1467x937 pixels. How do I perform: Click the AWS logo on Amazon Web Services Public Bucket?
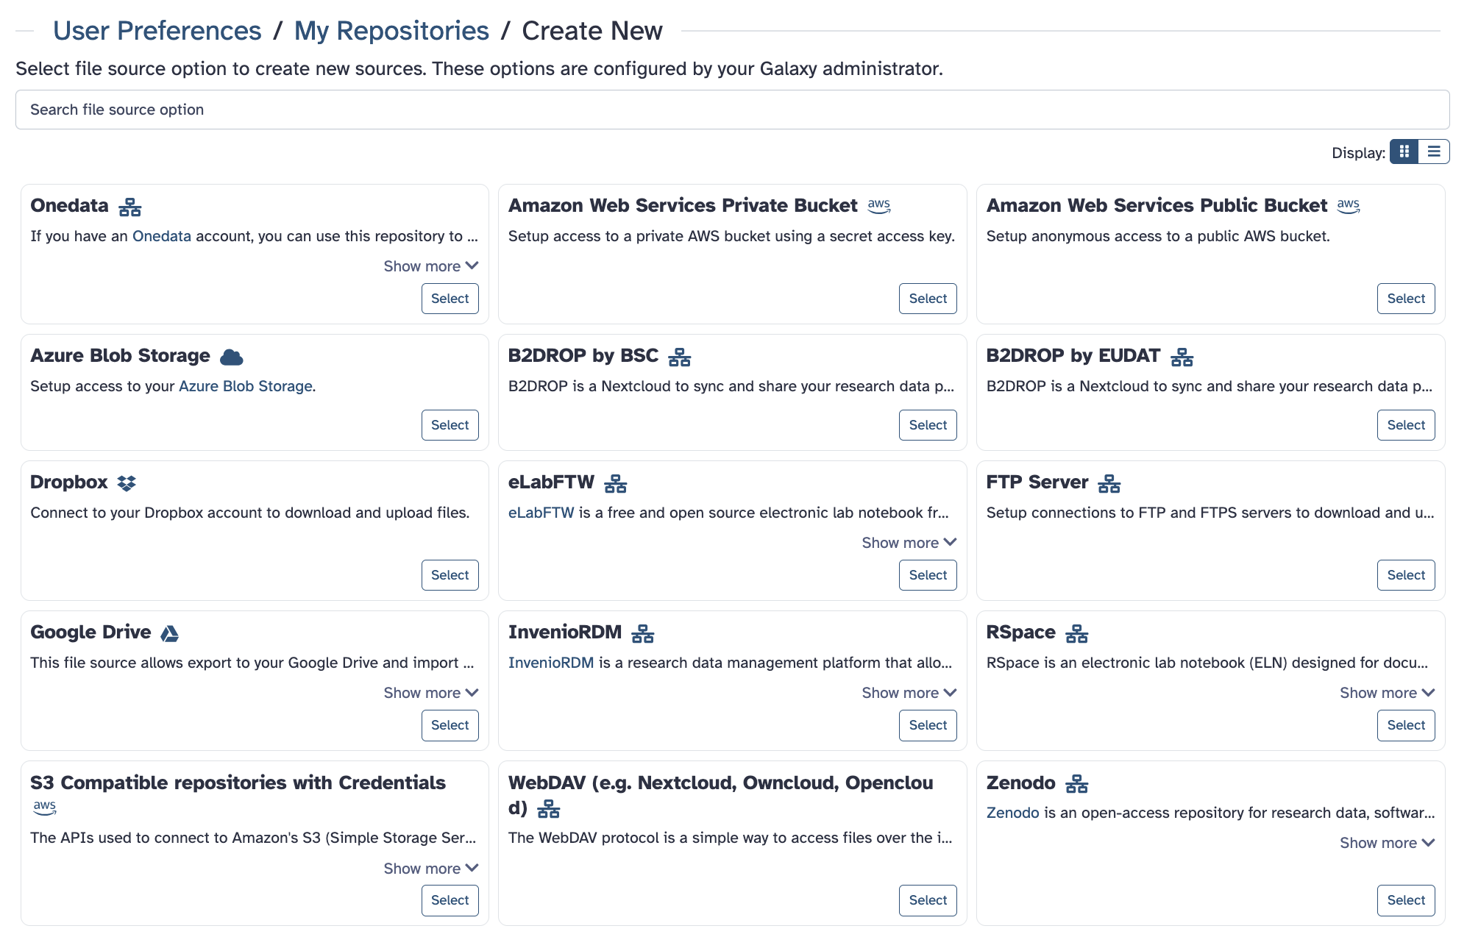coord(1349,206)
